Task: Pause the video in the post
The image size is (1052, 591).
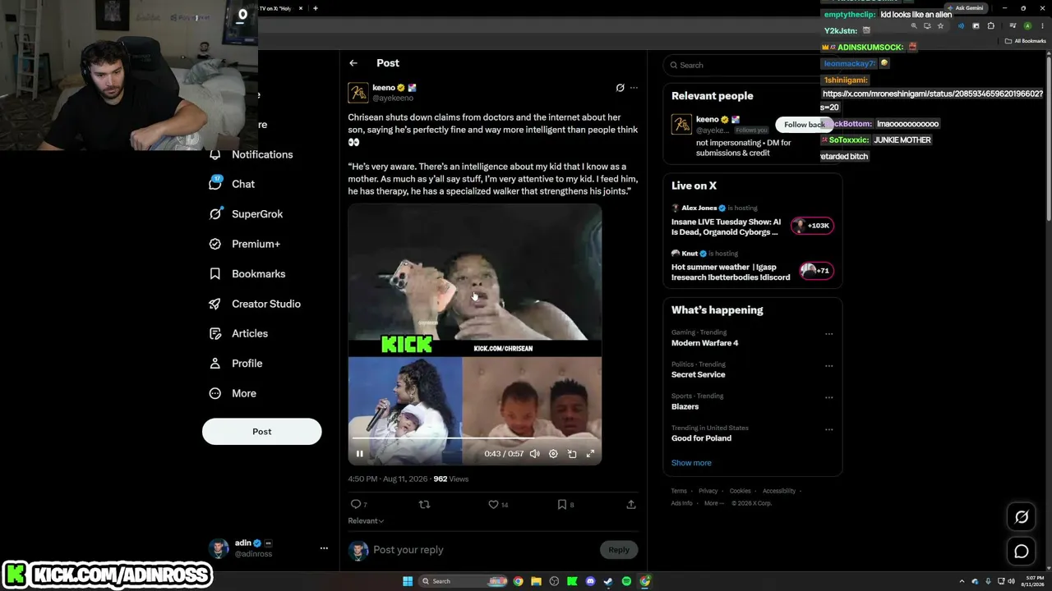Action: coord(359,454)
